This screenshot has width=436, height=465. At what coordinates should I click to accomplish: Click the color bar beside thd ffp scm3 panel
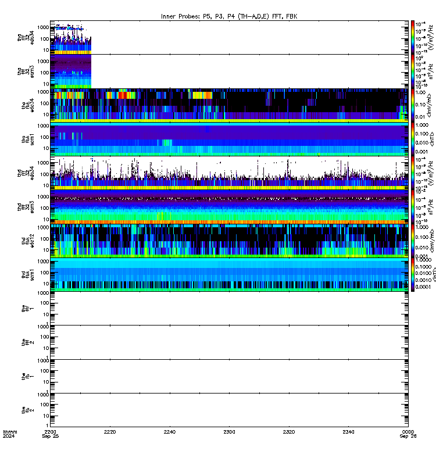point(413,207)
